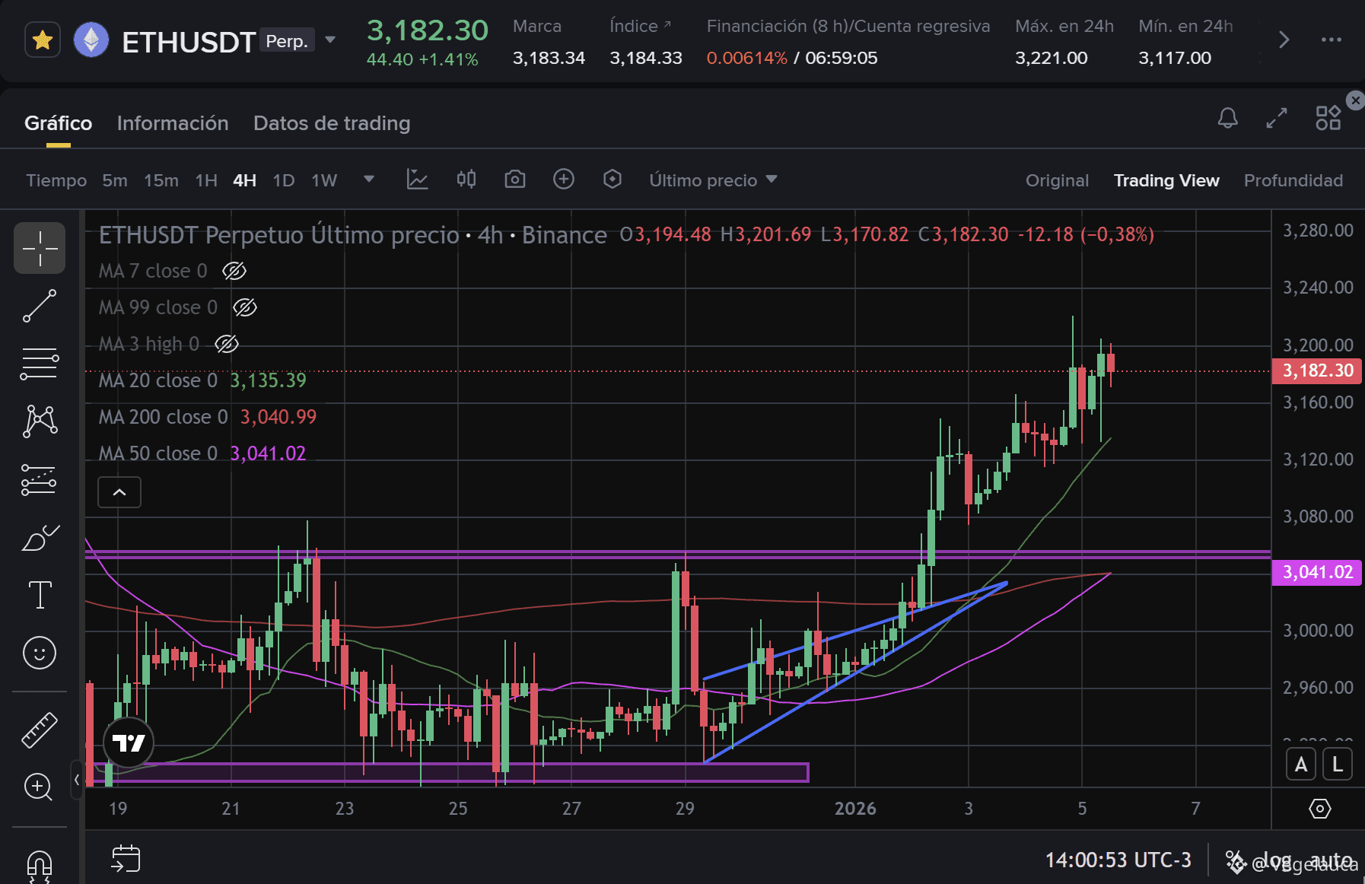1365x884 pixels.
Task: Select the trend line drawing tool
Action: [40, 306]
